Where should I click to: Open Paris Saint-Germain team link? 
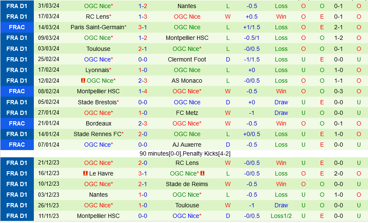[x=97, y=27]
